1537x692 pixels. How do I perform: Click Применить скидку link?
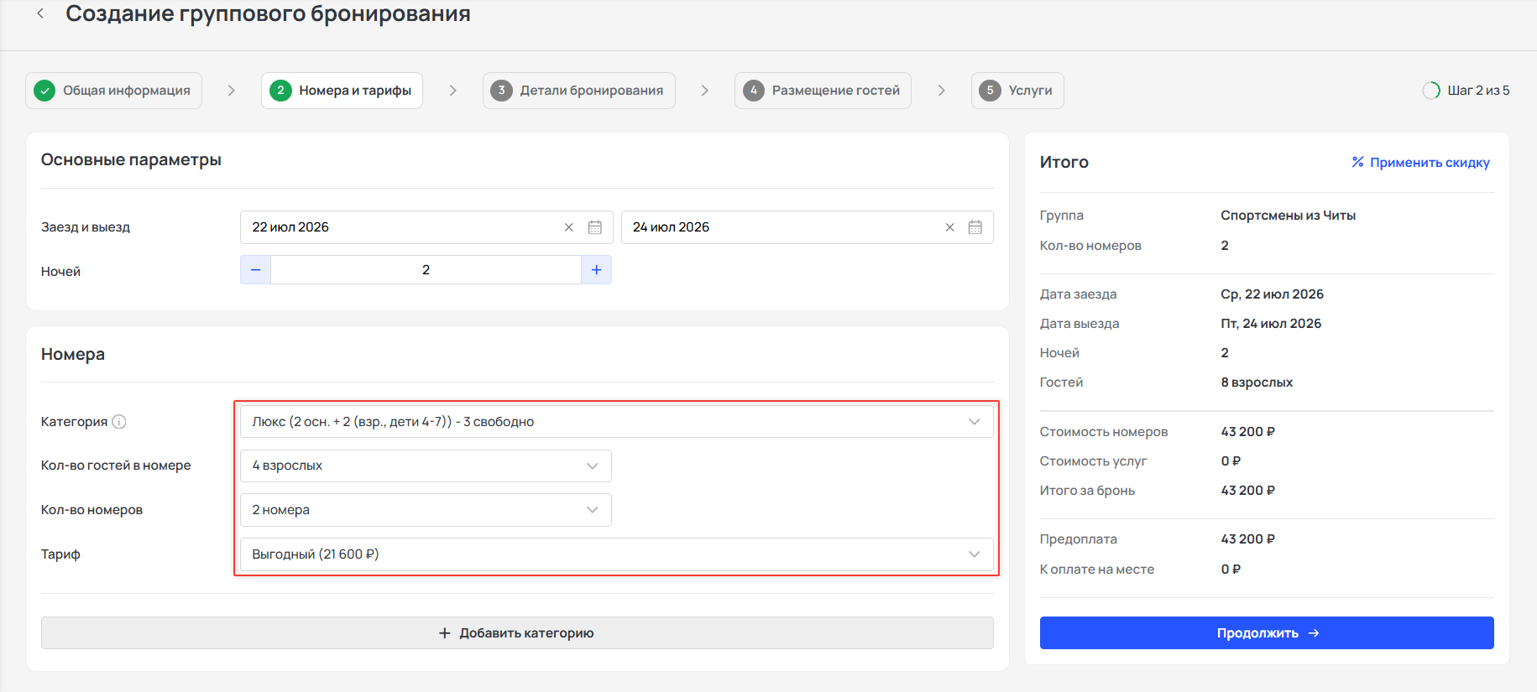[x=1421, y=163]
